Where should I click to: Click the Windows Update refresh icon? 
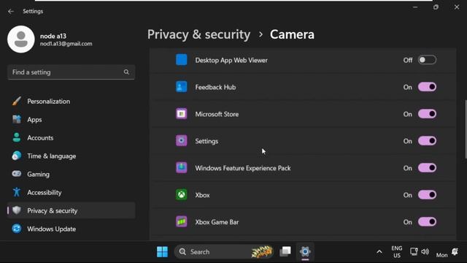[x=17, y=229]
